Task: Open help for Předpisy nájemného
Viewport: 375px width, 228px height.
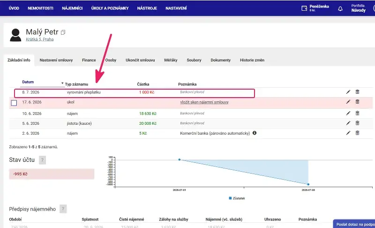Action: (x=63, y=209)
